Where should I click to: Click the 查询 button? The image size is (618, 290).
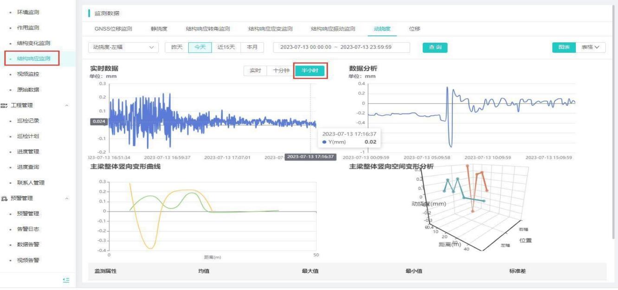[x=435, y=47]
